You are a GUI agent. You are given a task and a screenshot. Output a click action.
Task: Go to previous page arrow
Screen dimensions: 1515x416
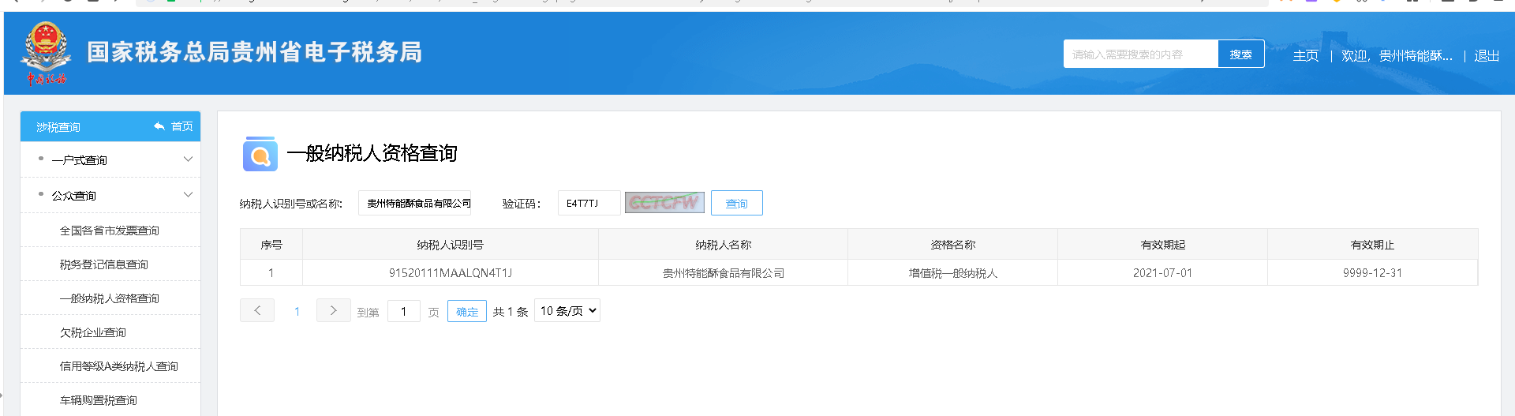coord(257,311)
